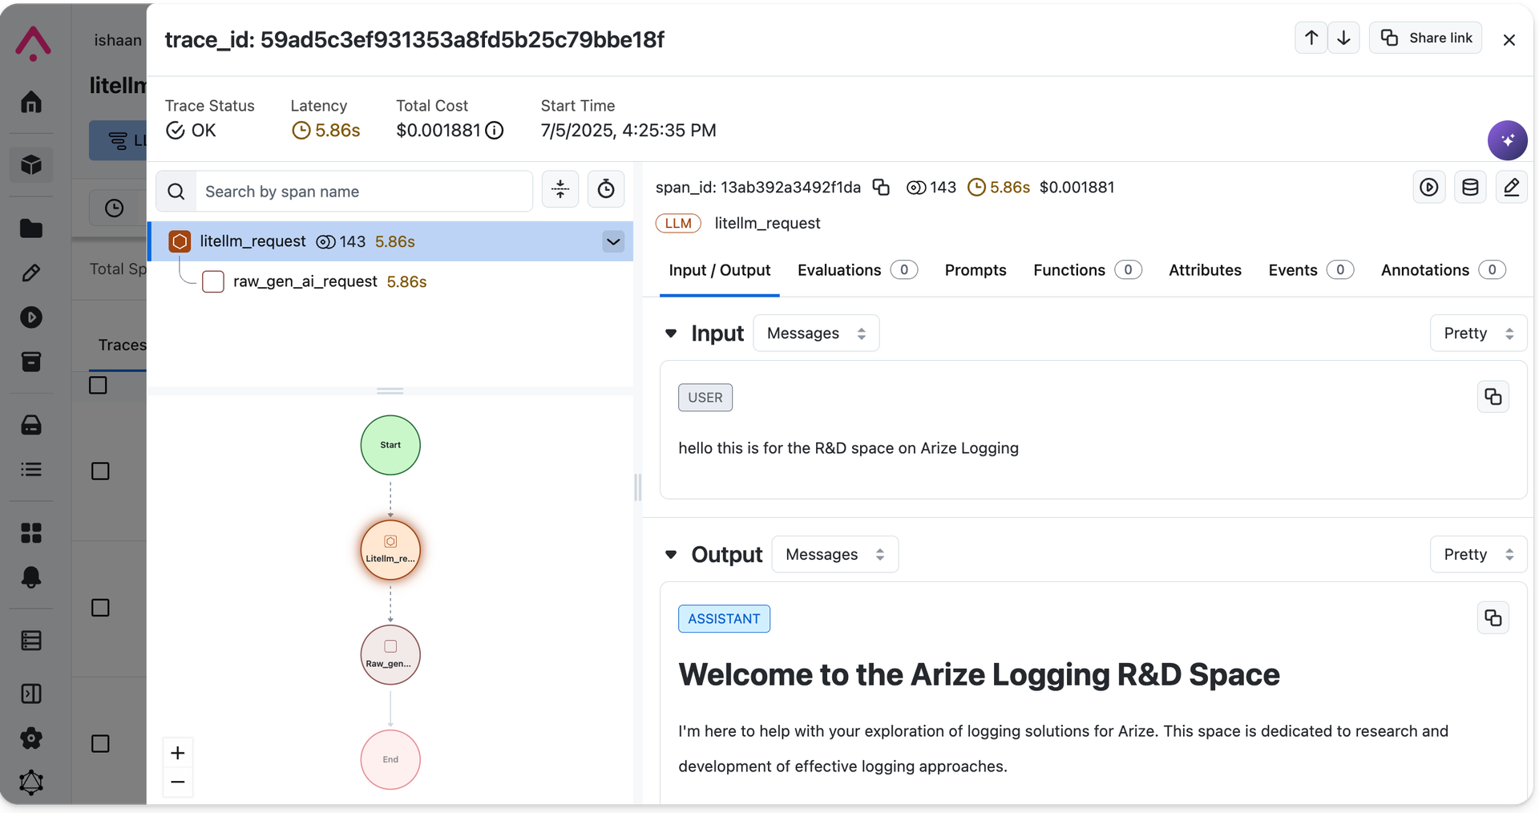The width and height of the screenshot is (1539, 813).
Task: Open the Notifications bell icon in the sidebar
Action: (31, 577)
